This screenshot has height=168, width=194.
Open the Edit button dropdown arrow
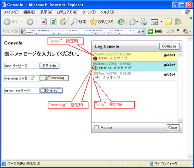(x=161, y=22)
